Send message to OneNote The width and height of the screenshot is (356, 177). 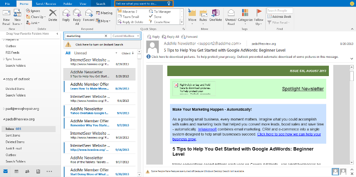click(x=215, y=16)
